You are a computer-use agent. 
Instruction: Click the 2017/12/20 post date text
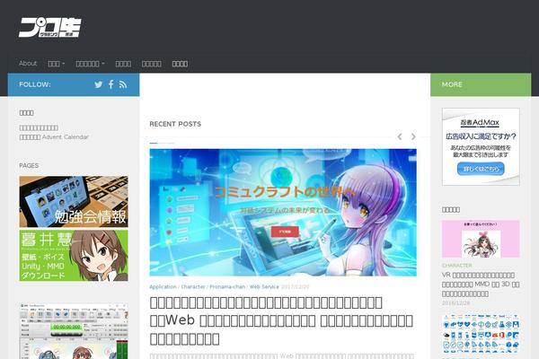[x=295, y=287]
